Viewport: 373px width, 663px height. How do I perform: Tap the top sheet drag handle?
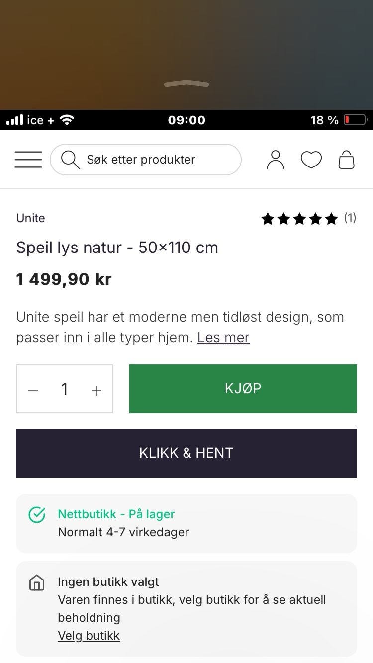[x=186, y=84]
